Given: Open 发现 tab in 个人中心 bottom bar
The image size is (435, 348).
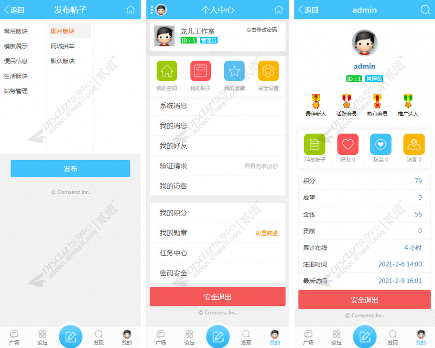Looking at the screenshot, I should point(246,337).
